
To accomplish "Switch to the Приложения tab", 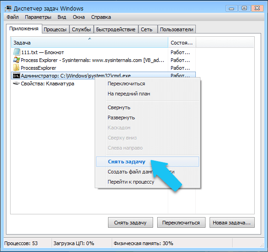I will point(24,28).
